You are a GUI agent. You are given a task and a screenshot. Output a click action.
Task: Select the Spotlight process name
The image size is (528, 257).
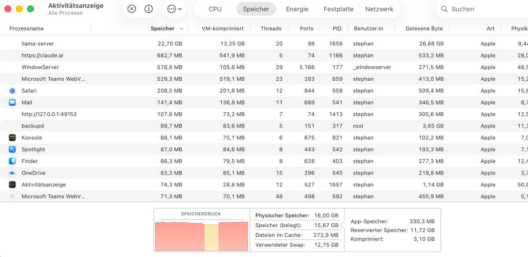click(x=33, y=150)
